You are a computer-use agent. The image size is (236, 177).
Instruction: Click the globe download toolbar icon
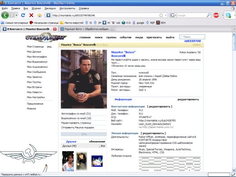tap(228, 15)
